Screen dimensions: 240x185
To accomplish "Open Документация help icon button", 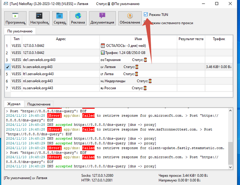I will 102,19.
